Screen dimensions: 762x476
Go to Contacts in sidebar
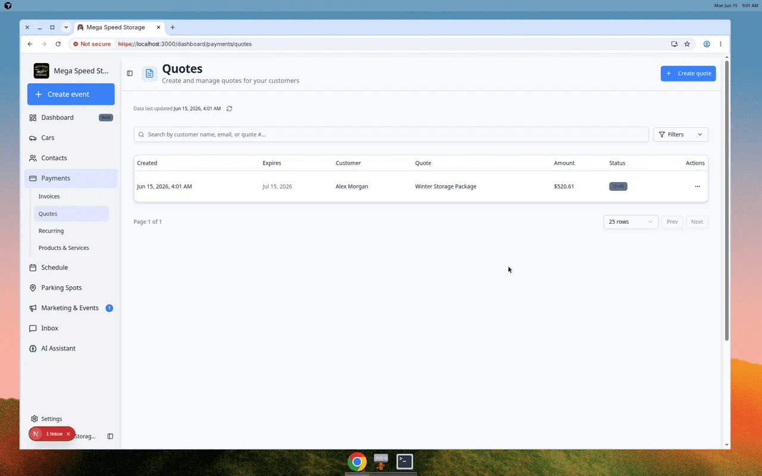point(71,158)
